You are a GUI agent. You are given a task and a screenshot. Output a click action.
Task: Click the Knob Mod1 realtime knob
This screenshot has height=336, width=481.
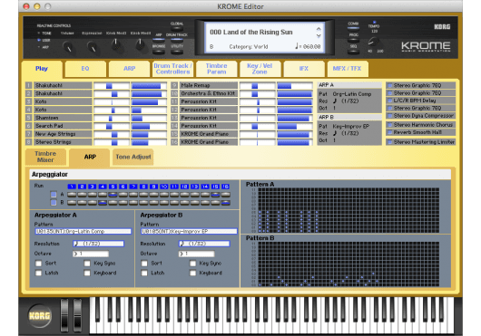pyautogui.click(x=116, y=45)
